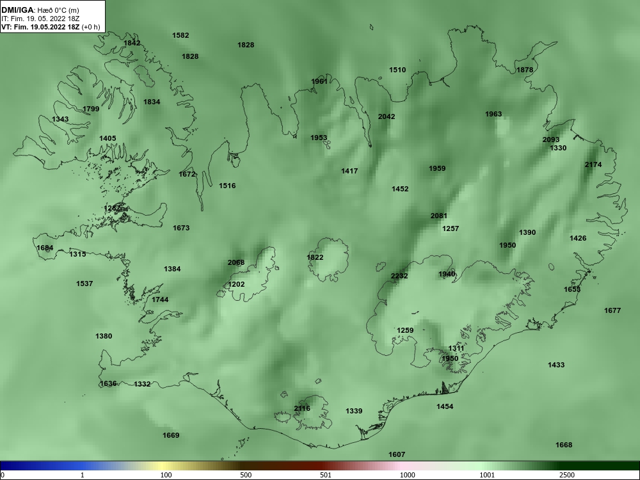Viewport: 640px width, 480px height.
Task: Select the north coast value 1961
Action: (319, 82)
